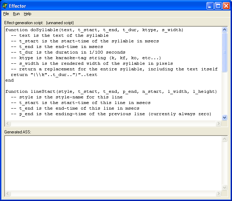Close the Effector window
This screenshot has width=232, height=201.
point(226,6)
